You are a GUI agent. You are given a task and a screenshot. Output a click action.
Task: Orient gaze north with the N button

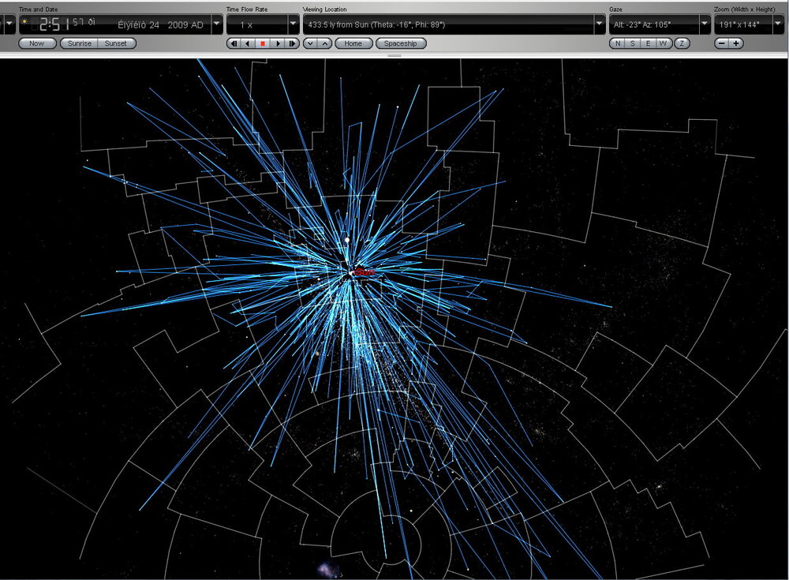618,43
